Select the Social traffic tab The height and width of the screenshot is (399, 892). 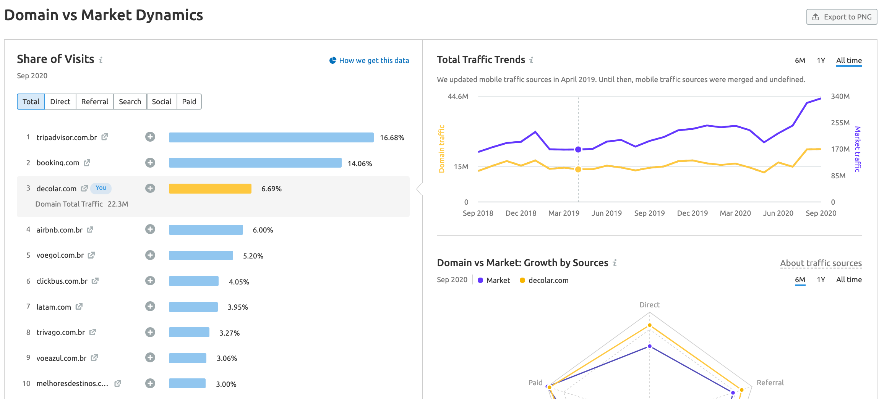click(161, 102)
